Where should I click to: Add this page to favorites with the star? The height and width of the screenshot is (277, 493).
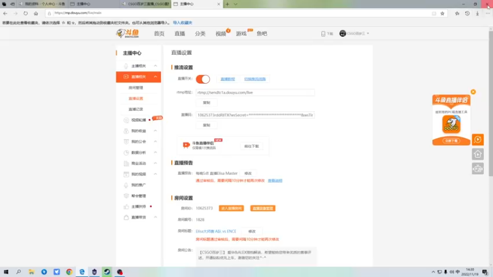pos(442,13)
